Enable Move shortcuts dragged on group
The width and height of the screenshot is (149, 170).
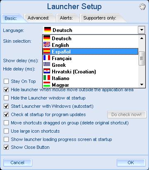coord(6,123)
